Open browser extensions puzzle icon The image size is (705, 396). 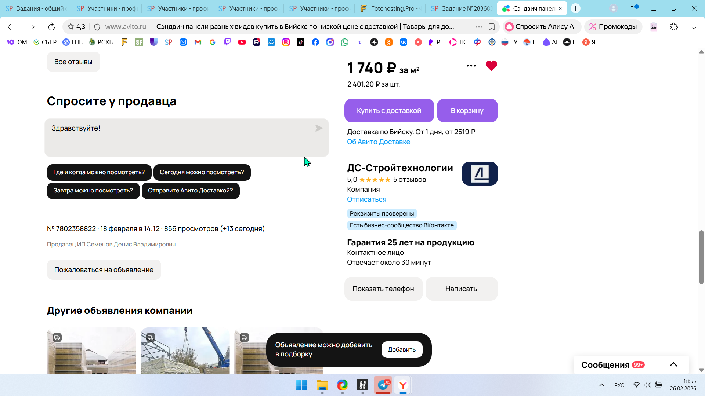tap(673, 27)
